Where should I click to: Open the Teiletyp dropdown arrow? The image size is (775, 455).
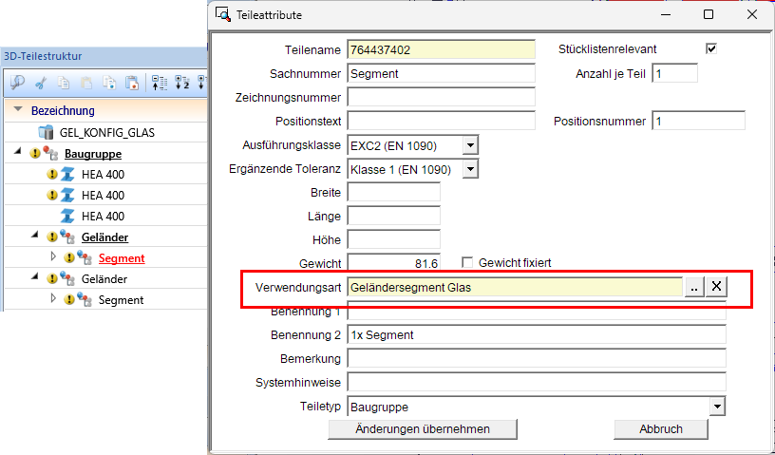717,407
